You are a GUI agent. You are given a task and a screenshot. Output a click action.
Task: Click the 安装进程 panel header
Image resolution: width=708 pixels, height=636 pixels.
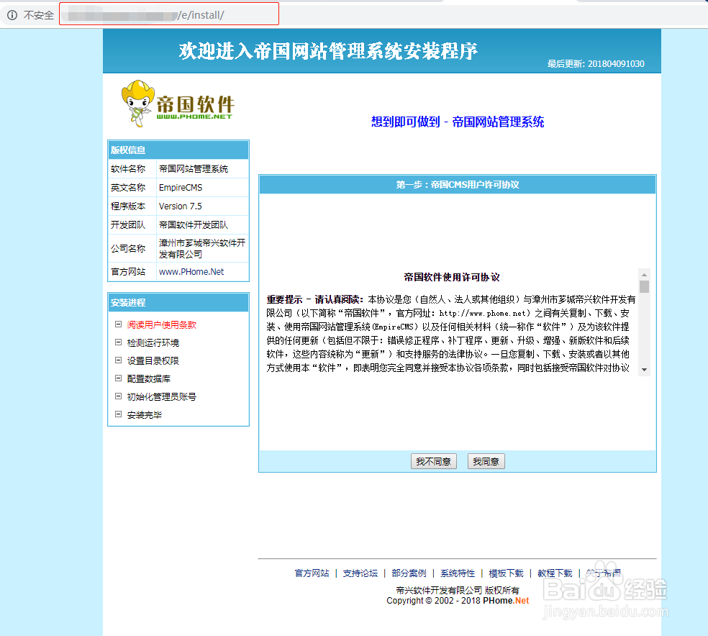(x=178, y=302)
